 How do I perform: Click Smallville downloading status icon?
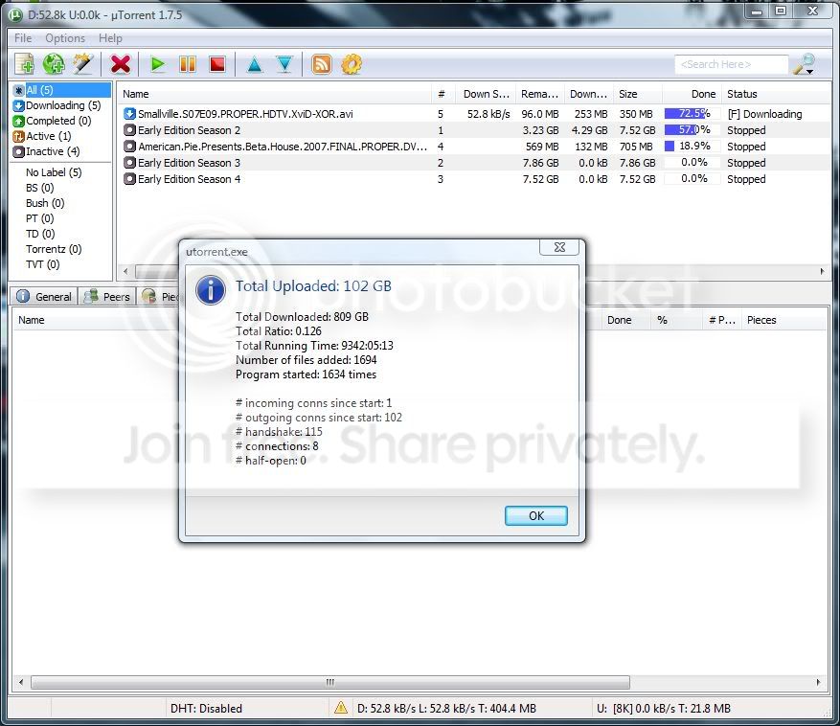click(x=129, y=114)
